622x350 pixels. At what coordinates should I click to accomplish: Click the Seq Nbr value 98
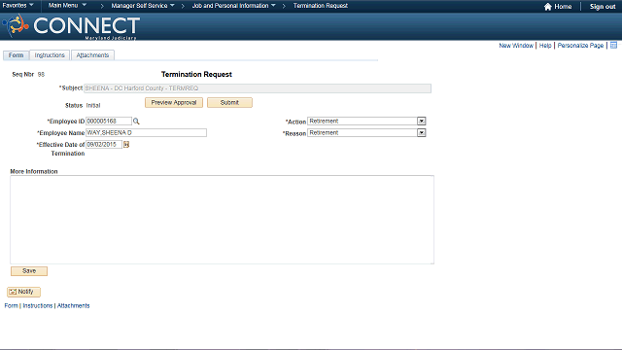[x=41, y=74]
